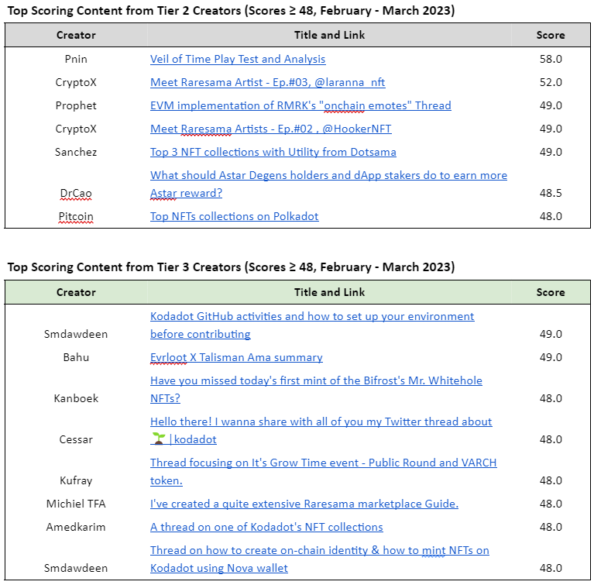Select Tier 3 table Score header
This screenshot has width=594, height=585.
pyautogui.click(x=551, y=292)
